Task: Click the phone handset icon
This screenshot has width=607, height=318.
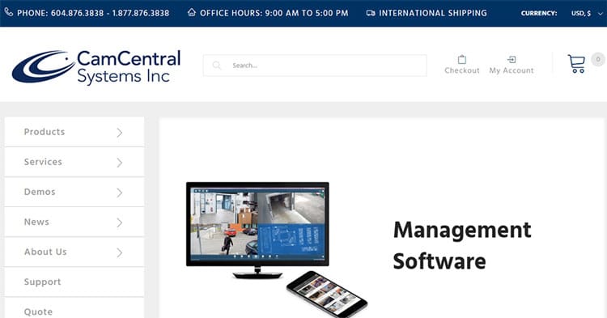Action: click(9, 12)
